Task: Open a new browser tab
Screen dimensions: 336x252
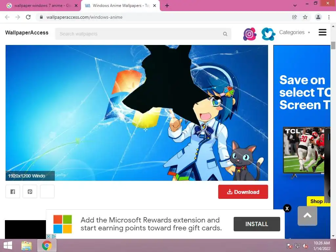Action: click(167, 6)
